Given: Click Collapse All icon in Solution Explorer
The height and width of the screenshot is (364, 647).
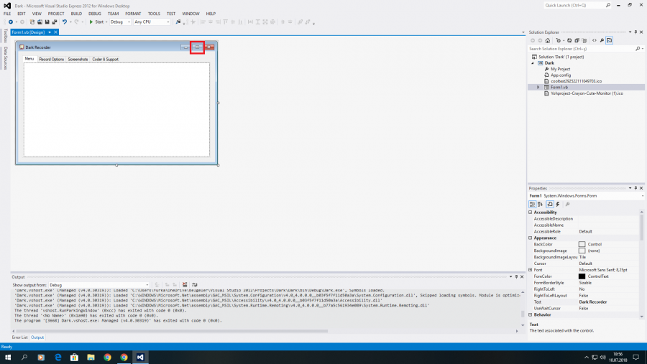Looking at the screenshot, I should (x=577, y=40).
